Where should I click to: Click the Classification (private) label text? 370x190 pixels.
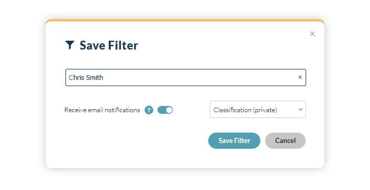pos(245,110)
